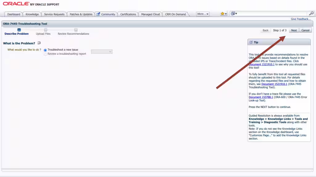Viewport: 316px width, 177px height.
Task: Click the ORA-7445-Troubleshooting Tool title
Action: click(25, 24)
